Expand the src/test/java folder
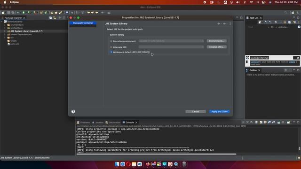 pos(5,28)
